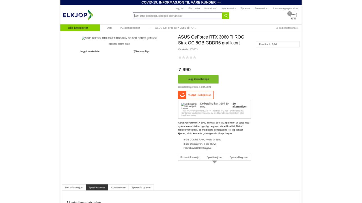The height and width of the screenshot is (203, 362).
Task: Click the Frakt fra: kr 0,00 box
Action: 278,44
